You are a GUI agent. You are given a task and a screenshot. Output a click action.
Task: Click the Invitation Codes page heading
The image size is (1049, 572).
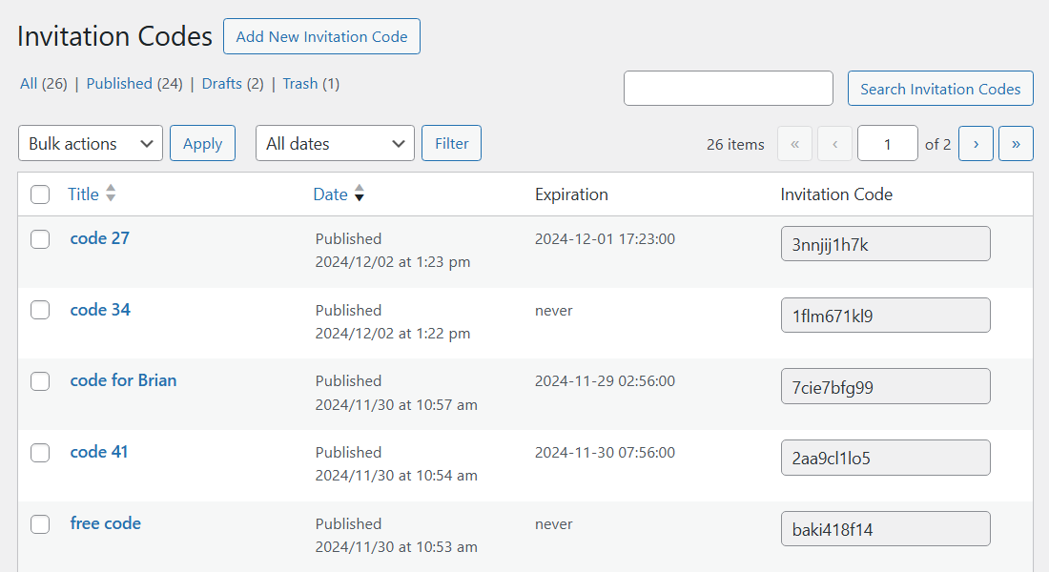click(x=114, y=36)
